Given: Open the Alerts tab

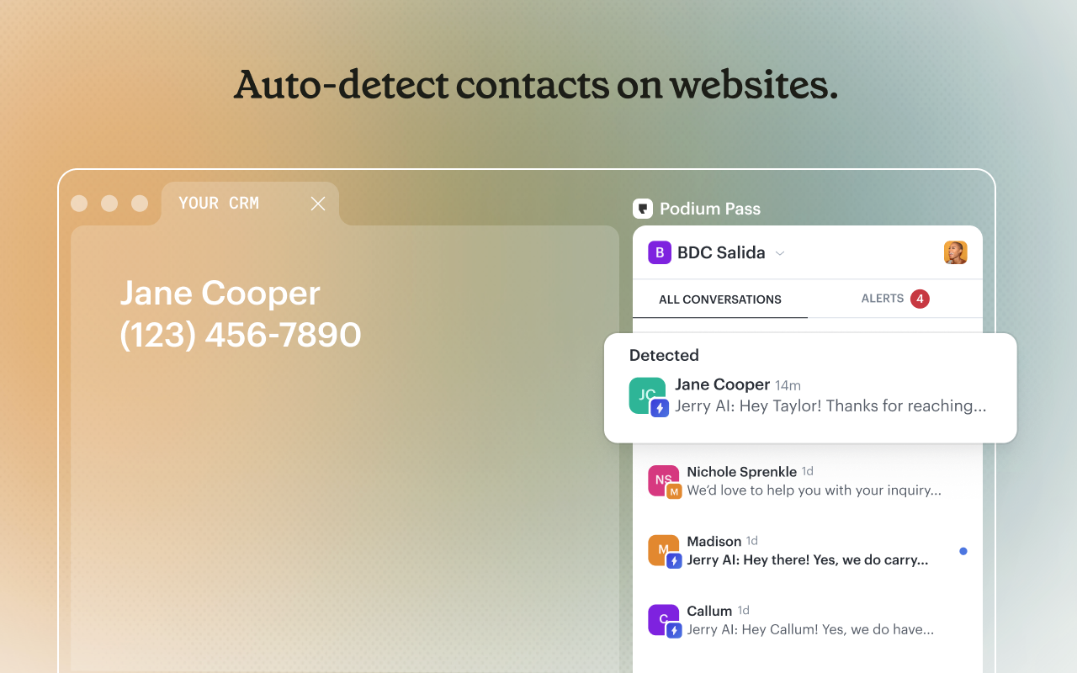Looking at the screenshot, I should (x=895, y=299).
